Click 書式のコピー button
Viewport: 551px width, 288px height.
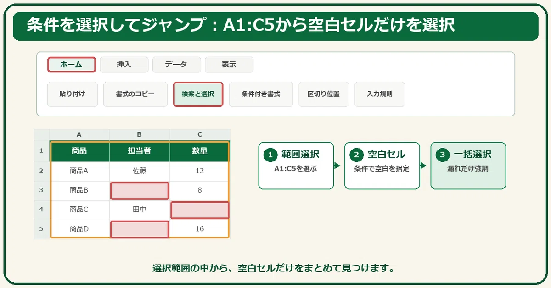(x=135, y=94)
